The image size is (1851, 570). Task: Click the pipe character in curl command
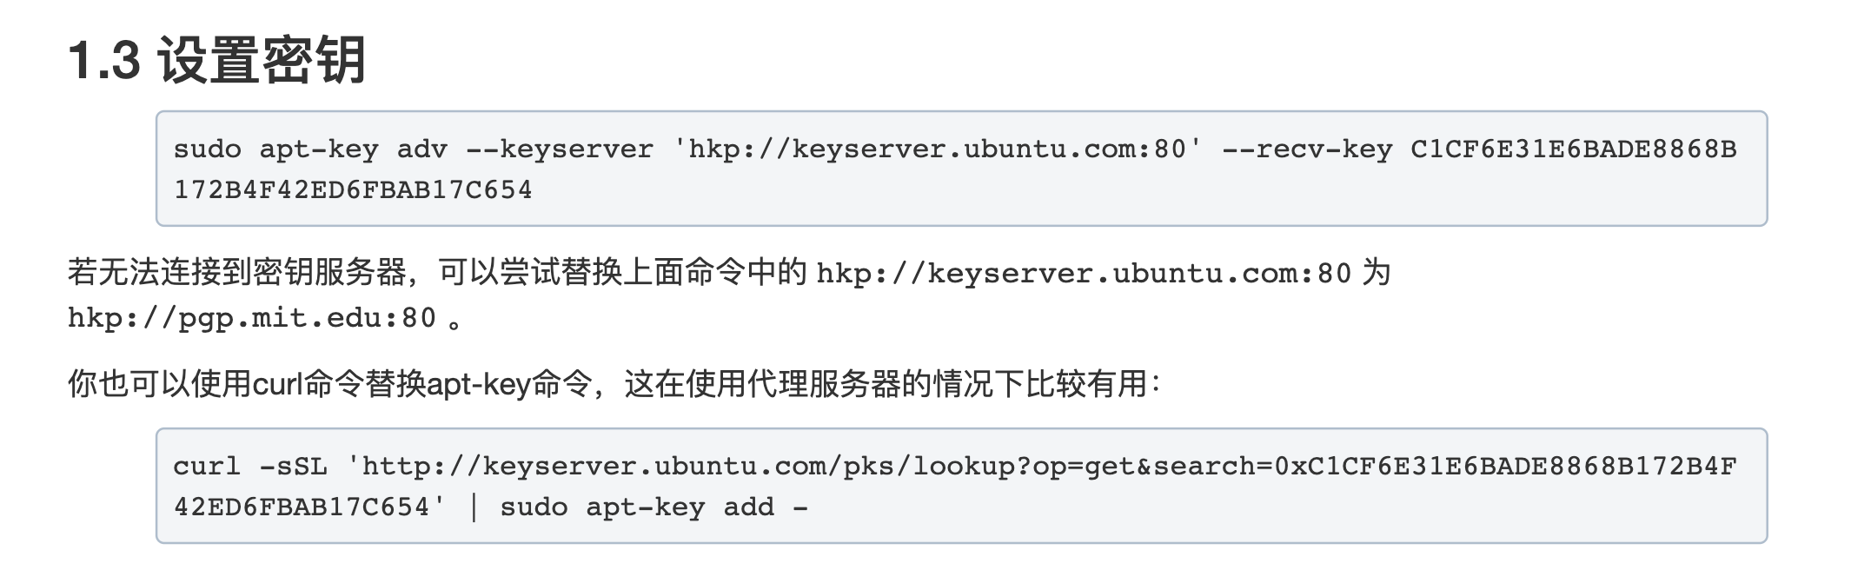click(474, 507)
